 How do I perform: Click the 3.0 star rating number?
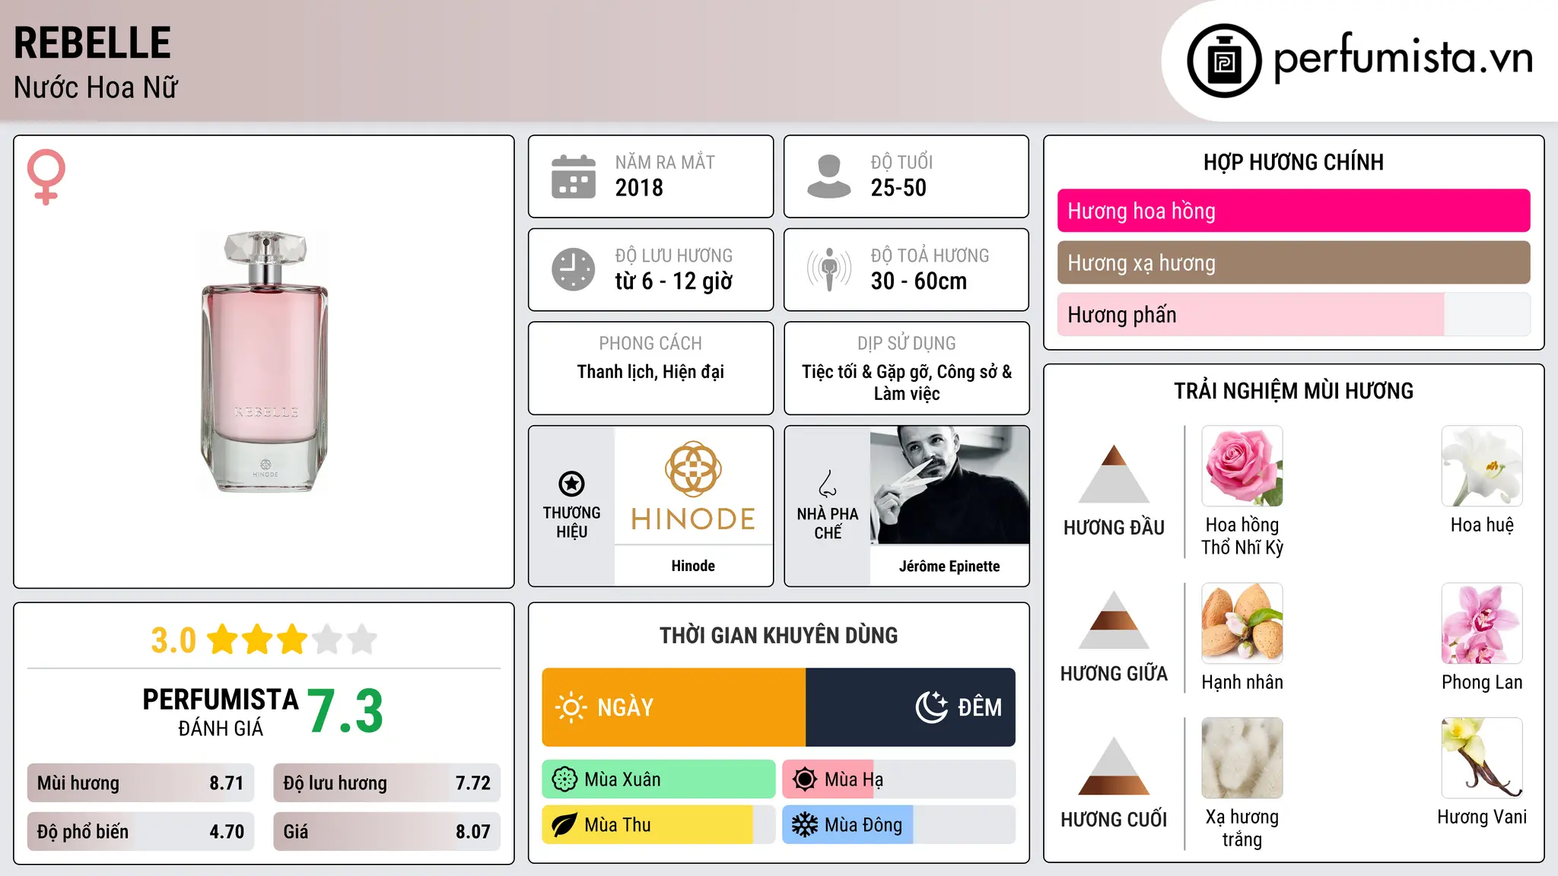[x=173, y=640]
